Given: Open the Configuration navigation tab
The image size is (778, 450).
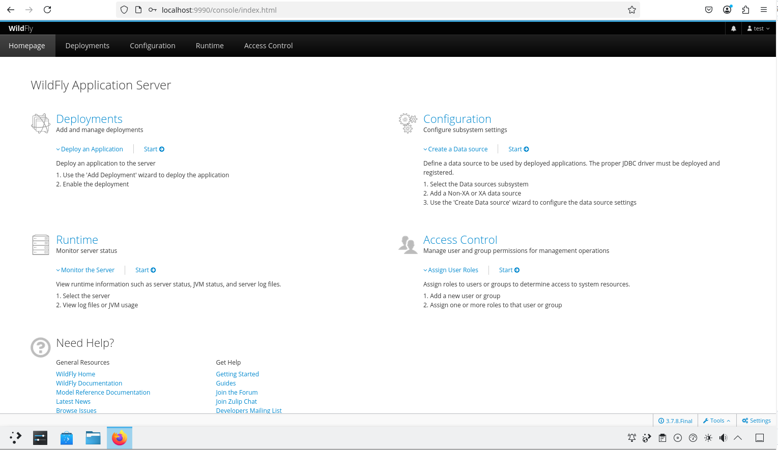Looking at the screenshot, I should click(153, 46).
